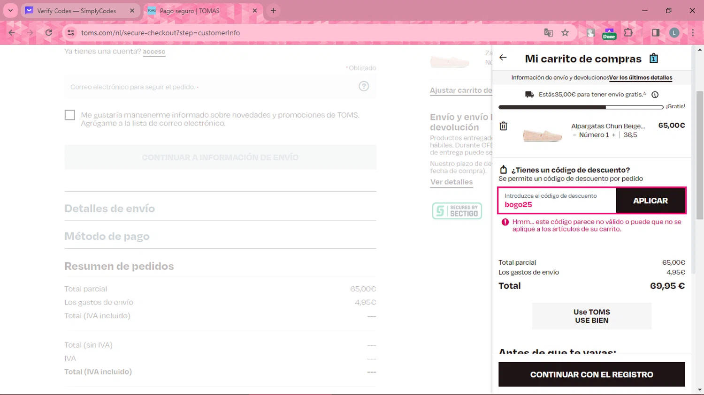
Task: Bookmark page with star icon
Action: (x=565, y=33)
